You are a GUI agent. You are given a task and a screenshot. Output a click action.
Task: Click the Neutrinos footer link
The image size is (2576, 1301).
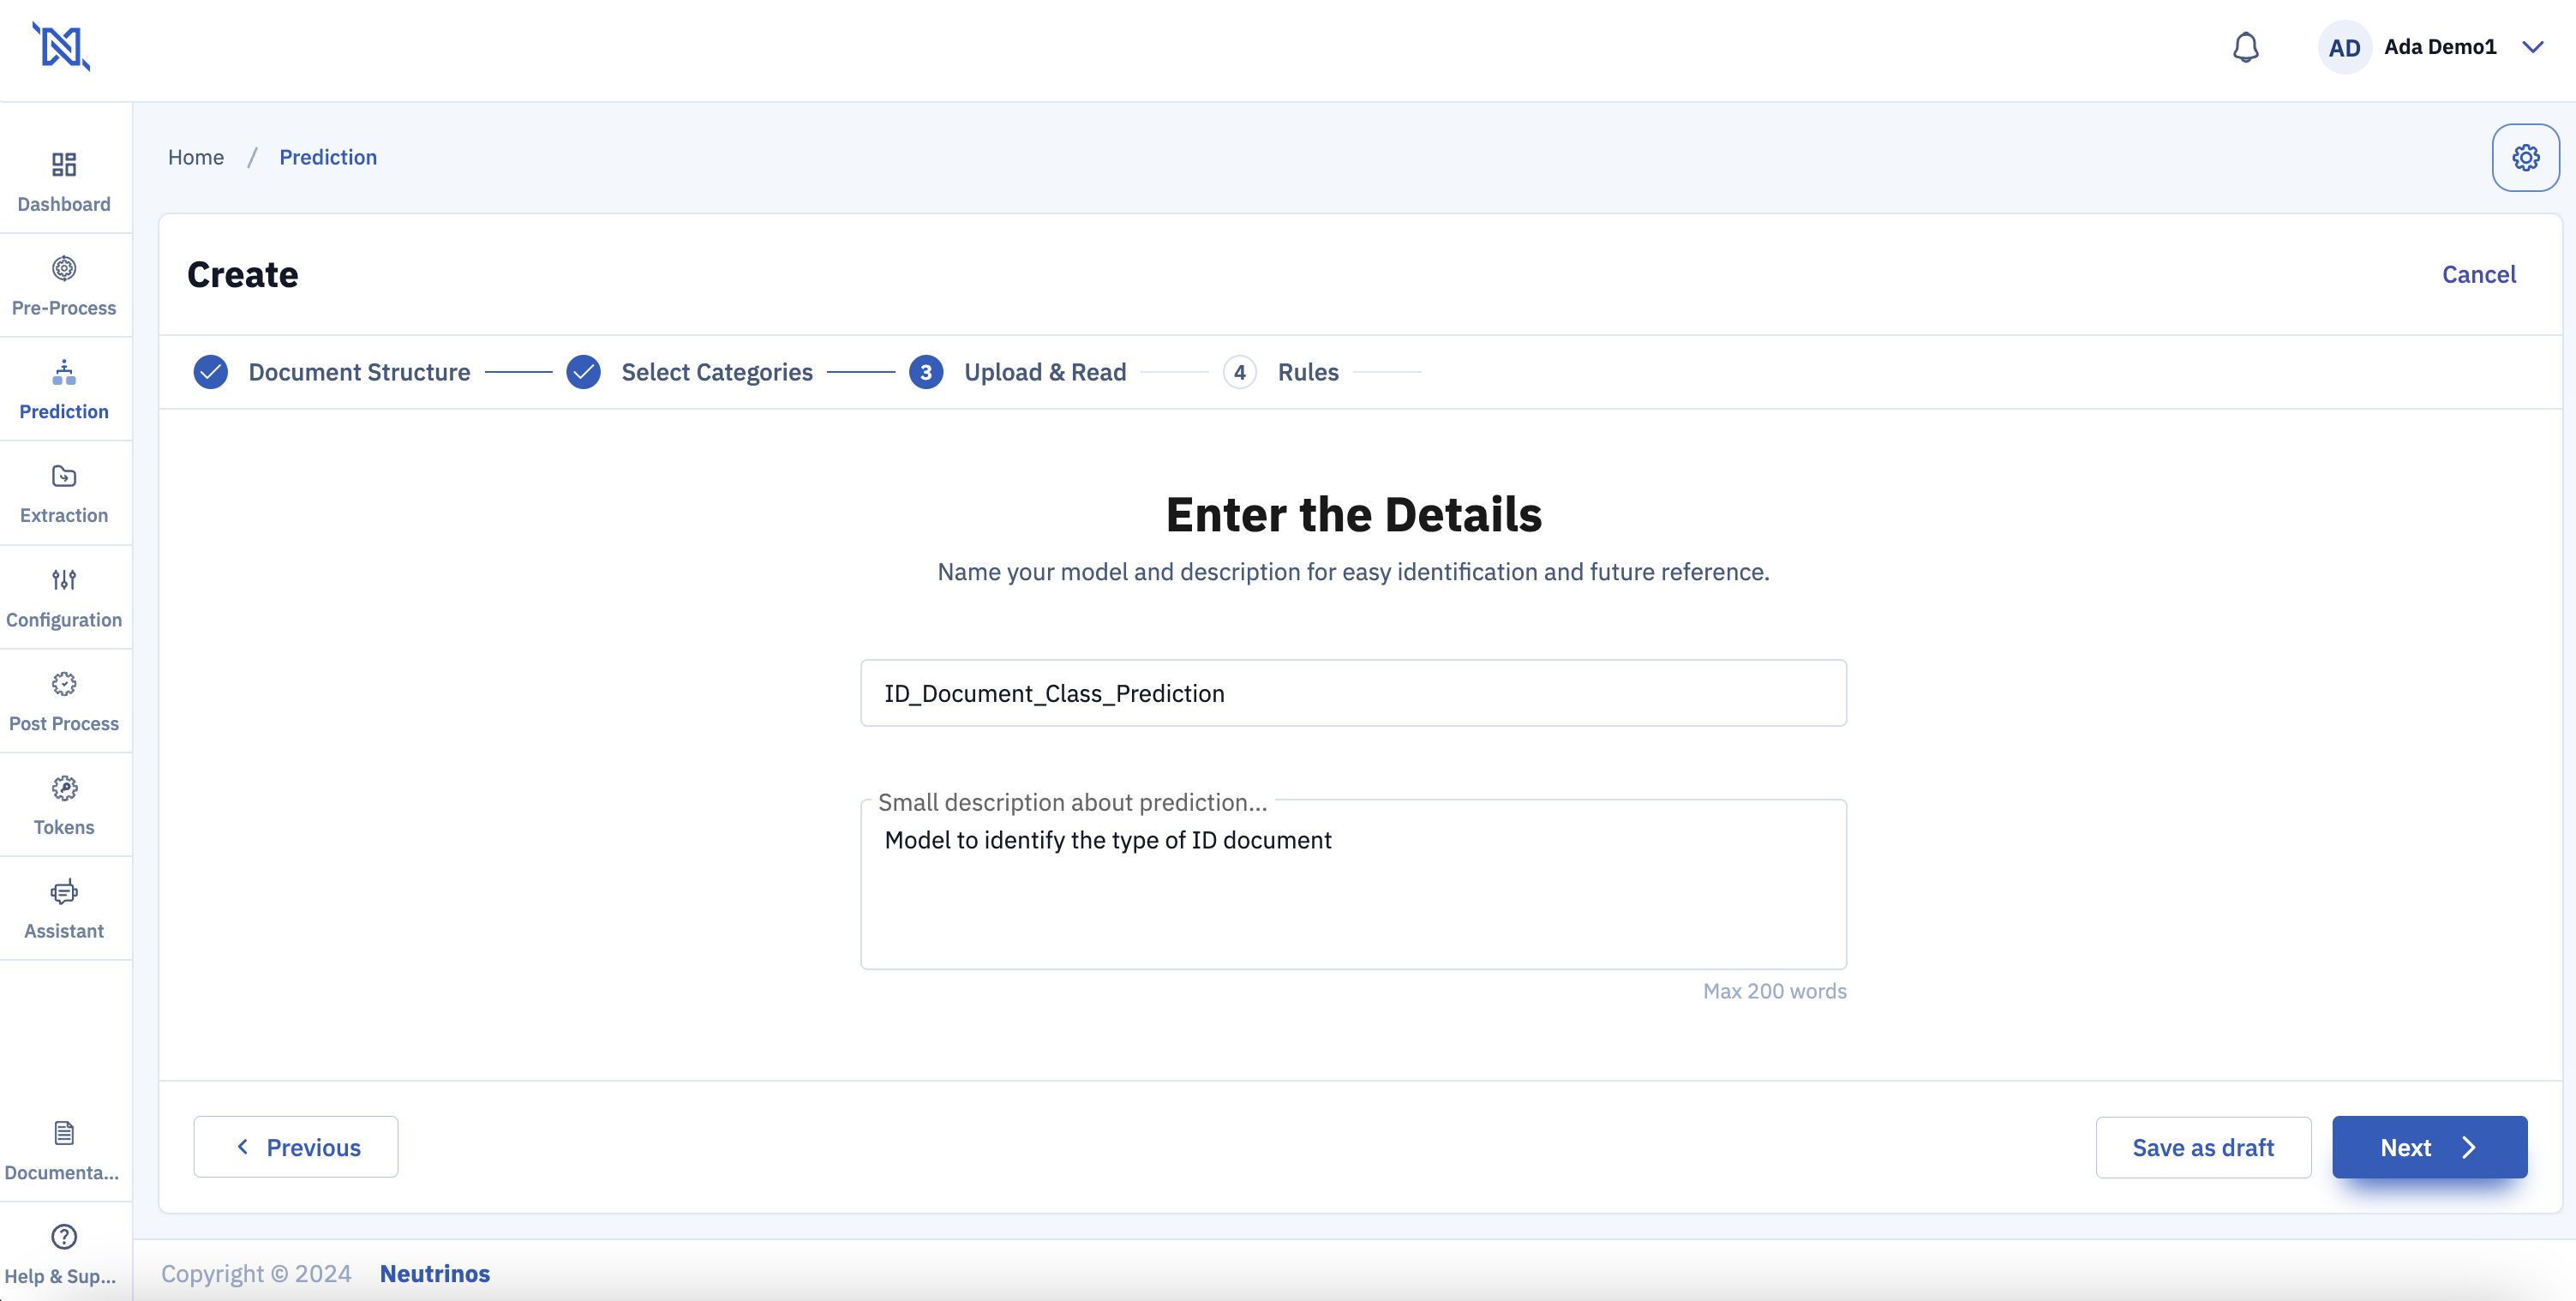tap(435, 1273)
